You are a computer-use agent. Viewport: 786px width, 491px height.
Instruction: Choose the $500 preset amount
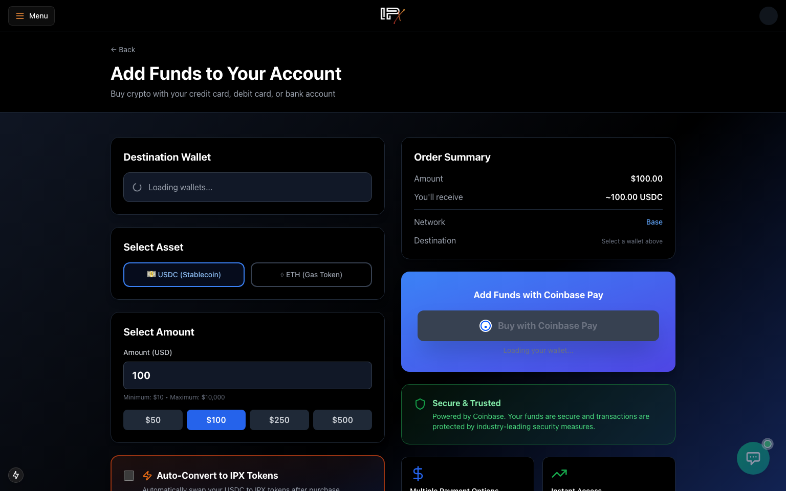point(342,420)
